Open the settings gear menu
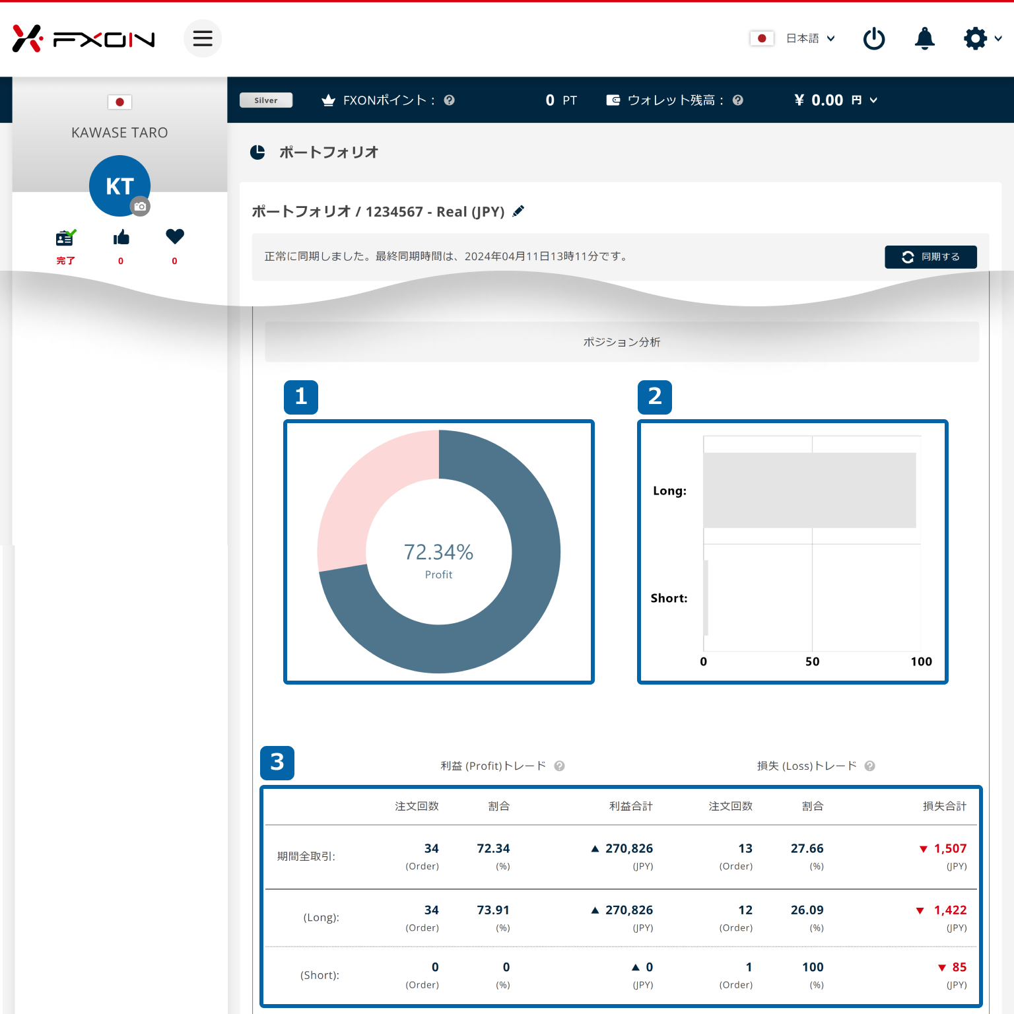 975,38
